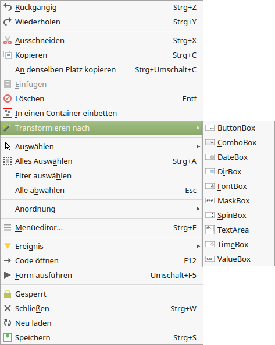
Task: Click the green Speichern save icon
Action: point(8,337)
